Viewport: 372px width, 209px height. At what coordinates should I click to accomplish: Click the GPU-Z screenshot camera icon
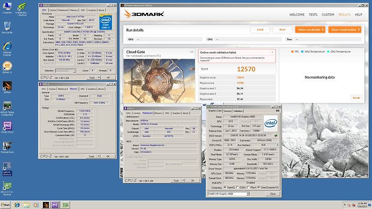(x=277, y=110)
